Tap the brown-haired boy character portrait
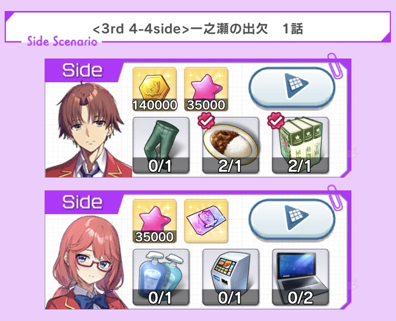The height and width of the screenshot is (321, 396). (x=88, y=130)
